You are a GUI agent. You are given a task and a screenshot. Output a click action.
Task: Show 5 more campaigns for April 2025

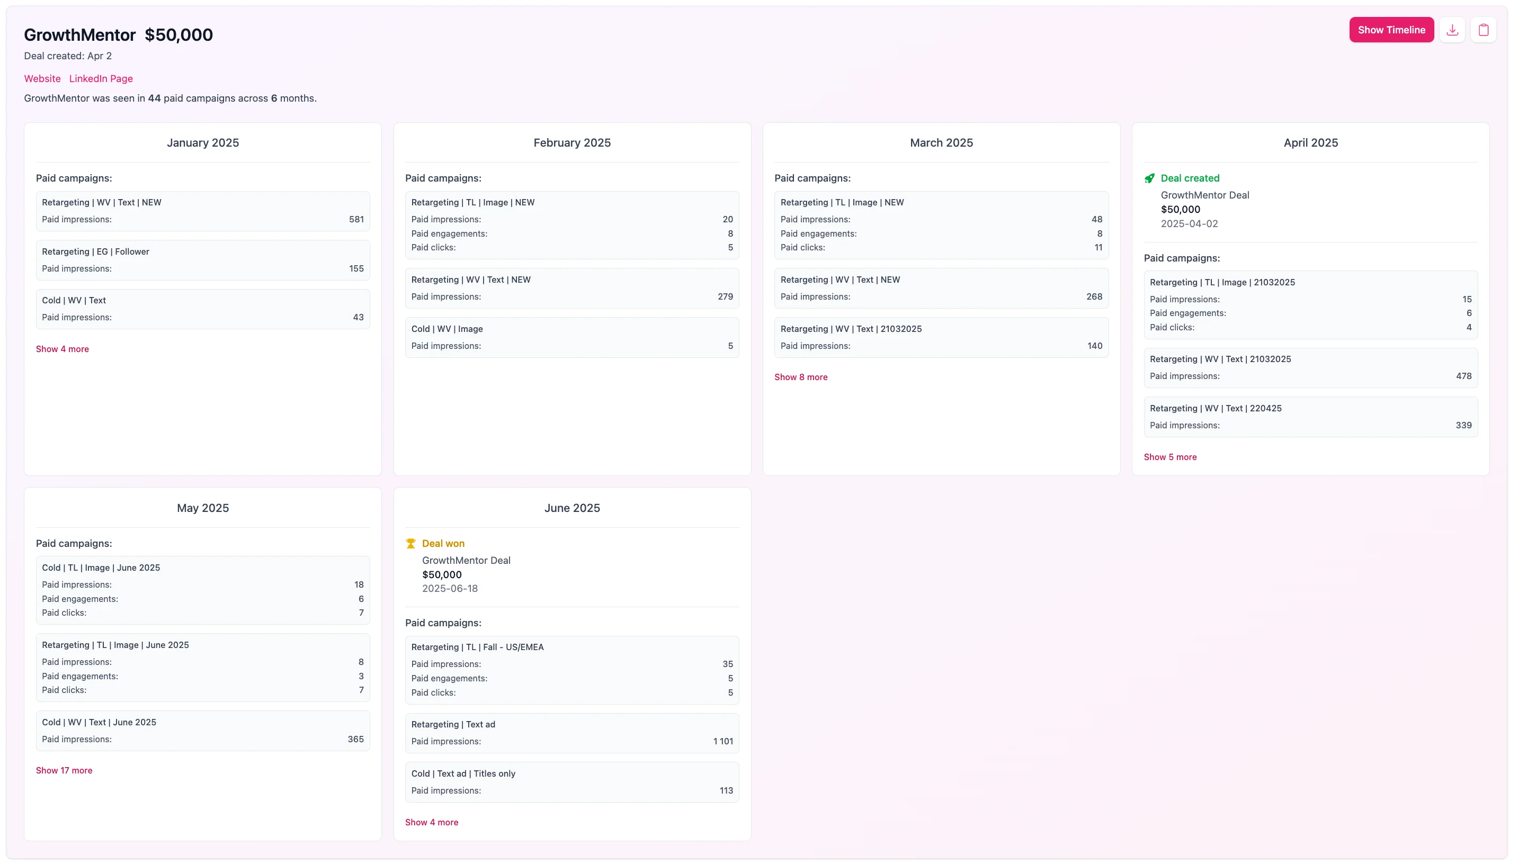tap(1170, 457)
